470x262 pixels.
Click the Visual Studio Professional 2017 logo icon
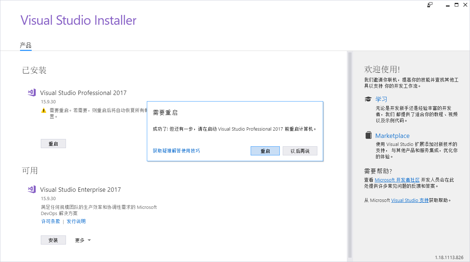tap(32, 92)
